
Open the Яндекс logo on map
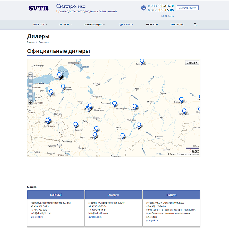pos(194,151)
